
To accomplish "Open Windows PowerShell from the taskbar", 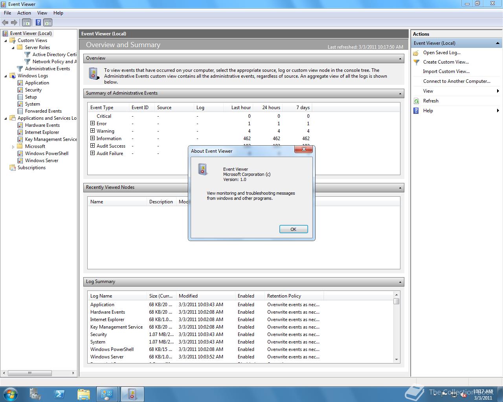I will click(x=59, y=394).
